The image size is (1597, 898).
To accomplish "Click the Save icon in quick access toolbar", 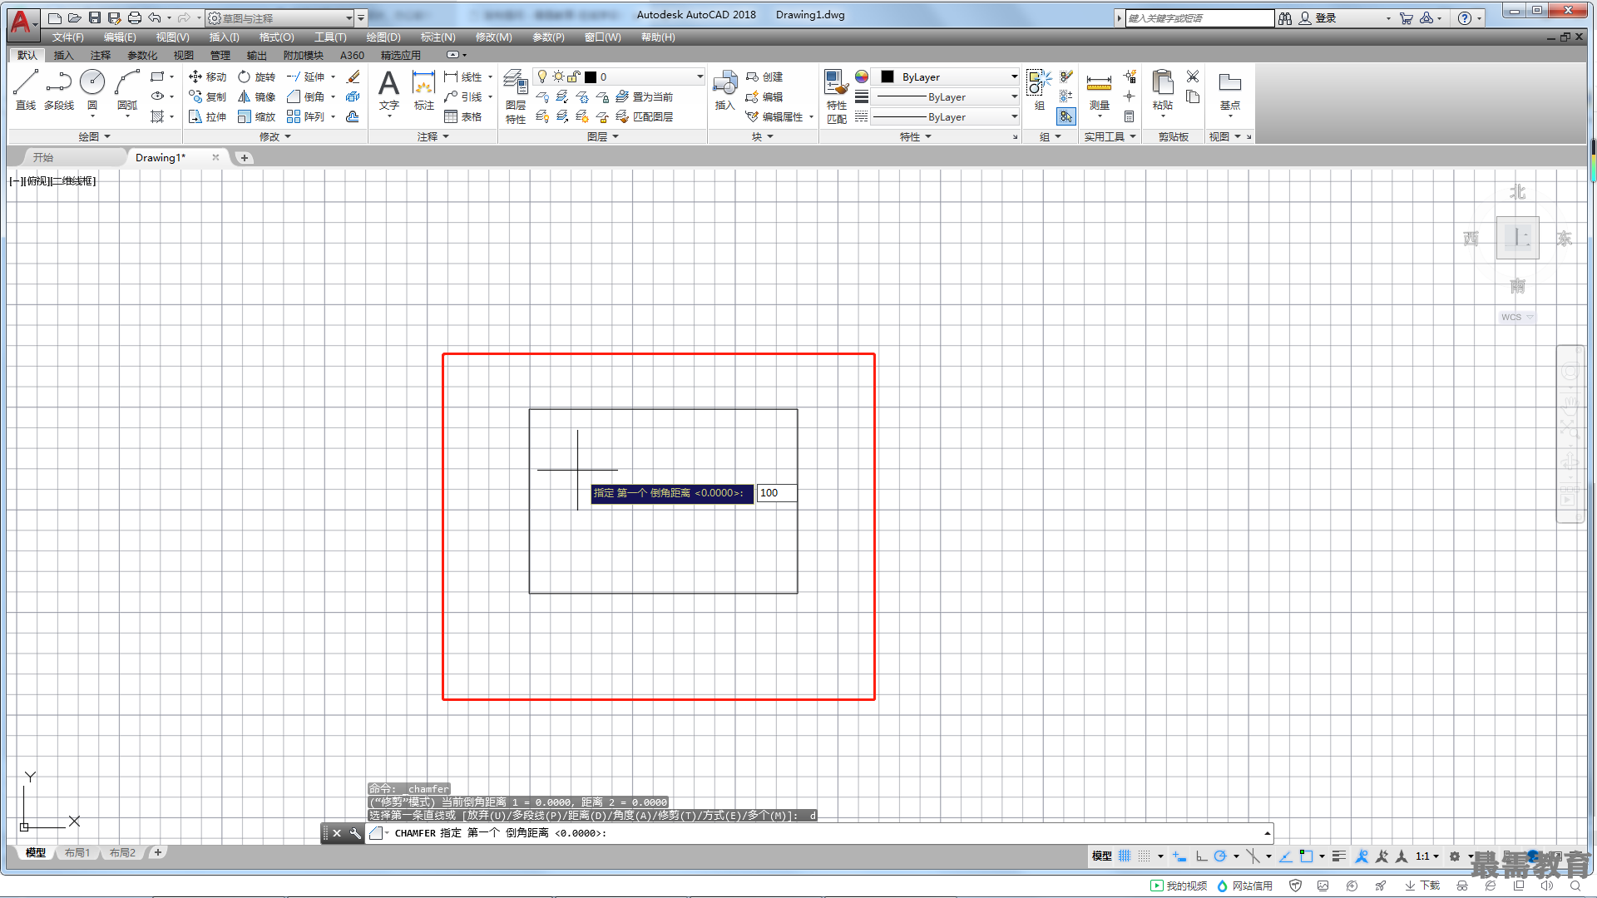I will (x=94, y=17).
